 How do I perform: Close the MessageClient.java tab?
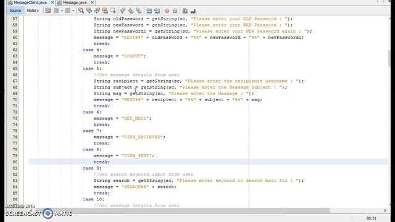(x=52, y=2)
